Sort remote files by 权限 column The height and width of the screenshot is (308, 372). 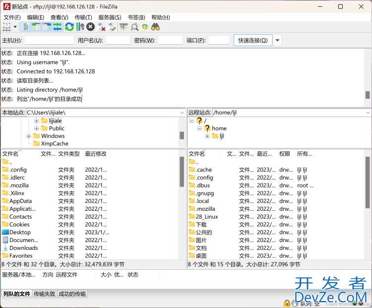point(285,154)
